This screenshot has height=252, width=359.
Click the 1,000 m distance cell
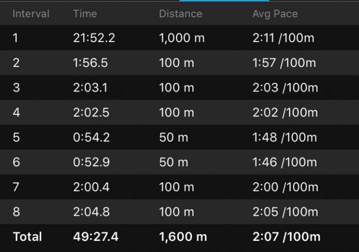tap(181, 38)
